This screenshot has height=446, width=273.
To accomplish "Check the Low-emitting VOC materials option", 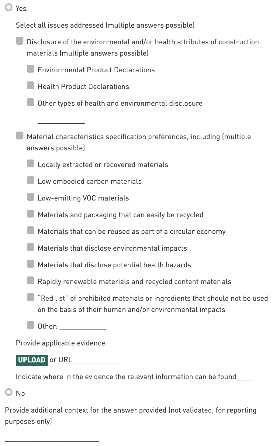I will [31, 197].
